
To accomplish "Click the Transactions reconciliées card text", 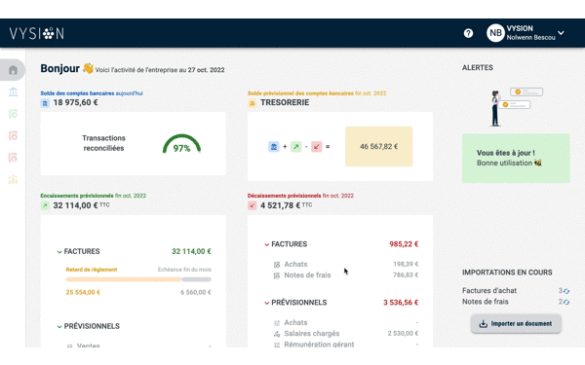I will pyautogui.click(x=103, y=143).
